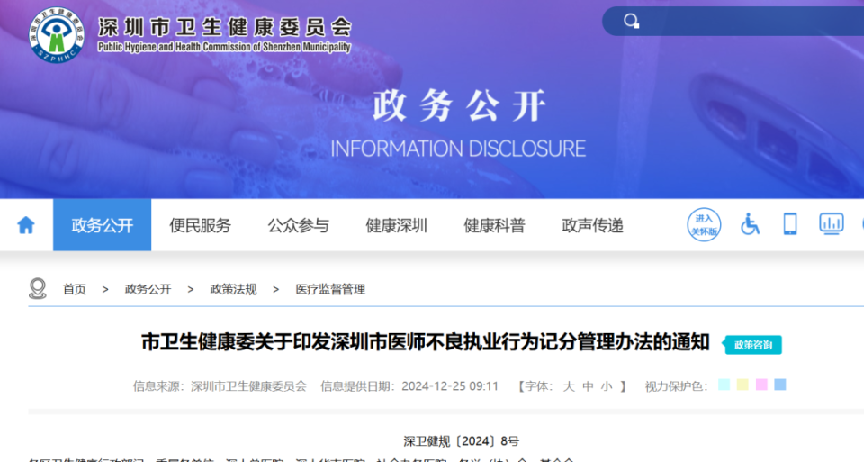Open the 政声传递 menu item
Screen dimensions: 864x462
click(592, 225)
